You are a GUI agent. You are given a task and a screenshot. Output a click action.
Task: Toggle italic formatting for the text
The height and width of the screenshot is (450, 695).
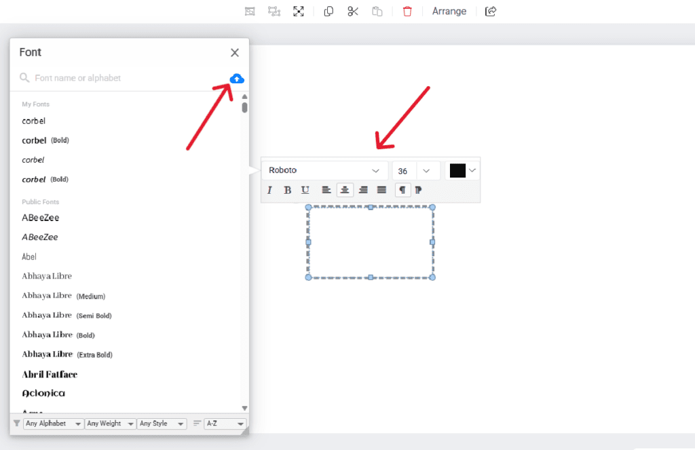click(x=269, y=190)
